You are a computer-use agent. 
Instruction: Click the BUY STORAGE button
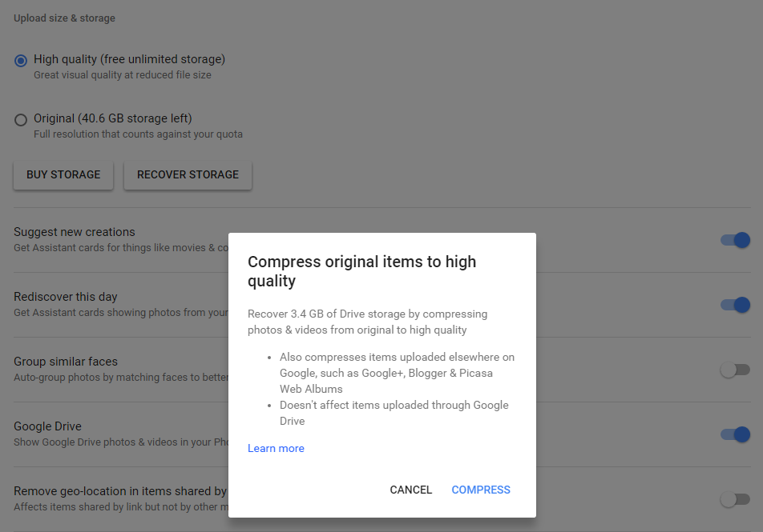click(x=63, y=174)
